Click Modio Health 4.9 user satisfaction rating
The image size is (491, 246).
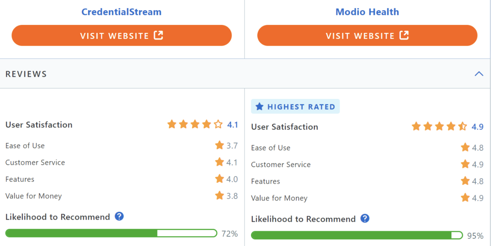coord(477,127)
